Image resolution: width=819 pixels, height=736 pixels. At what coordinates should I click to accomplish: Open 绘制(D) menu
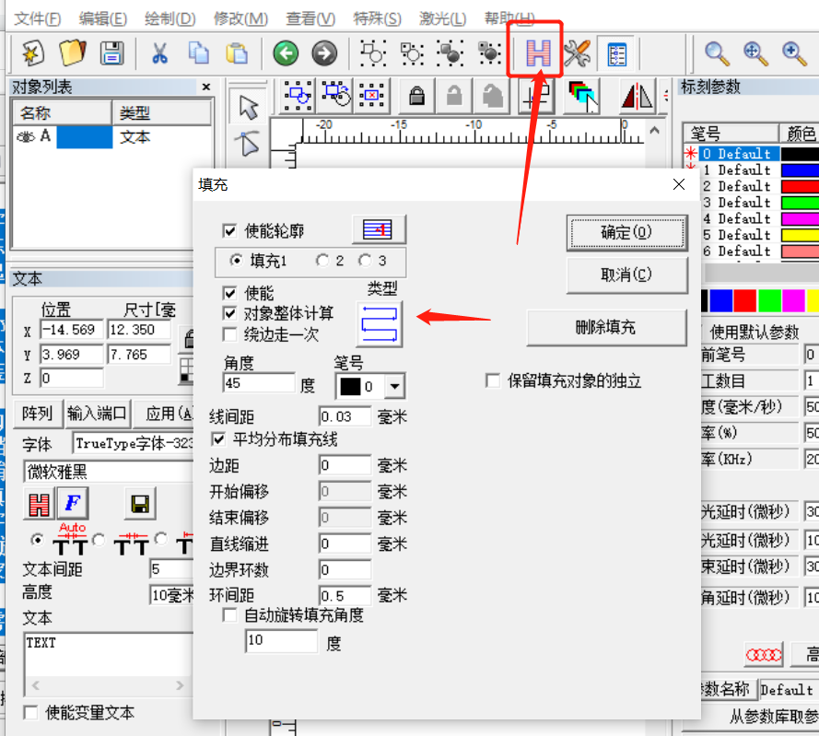coord(170,18)
